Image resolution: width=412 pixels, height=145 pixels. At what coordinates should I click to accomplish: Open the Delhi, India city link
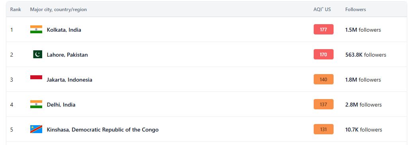(61, 105)
